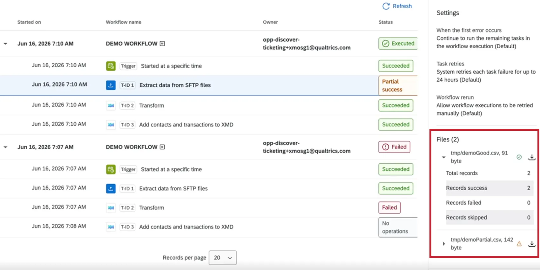Click the DEMO WORKFLOW name at 7:07 AM

tap(132, 147)
